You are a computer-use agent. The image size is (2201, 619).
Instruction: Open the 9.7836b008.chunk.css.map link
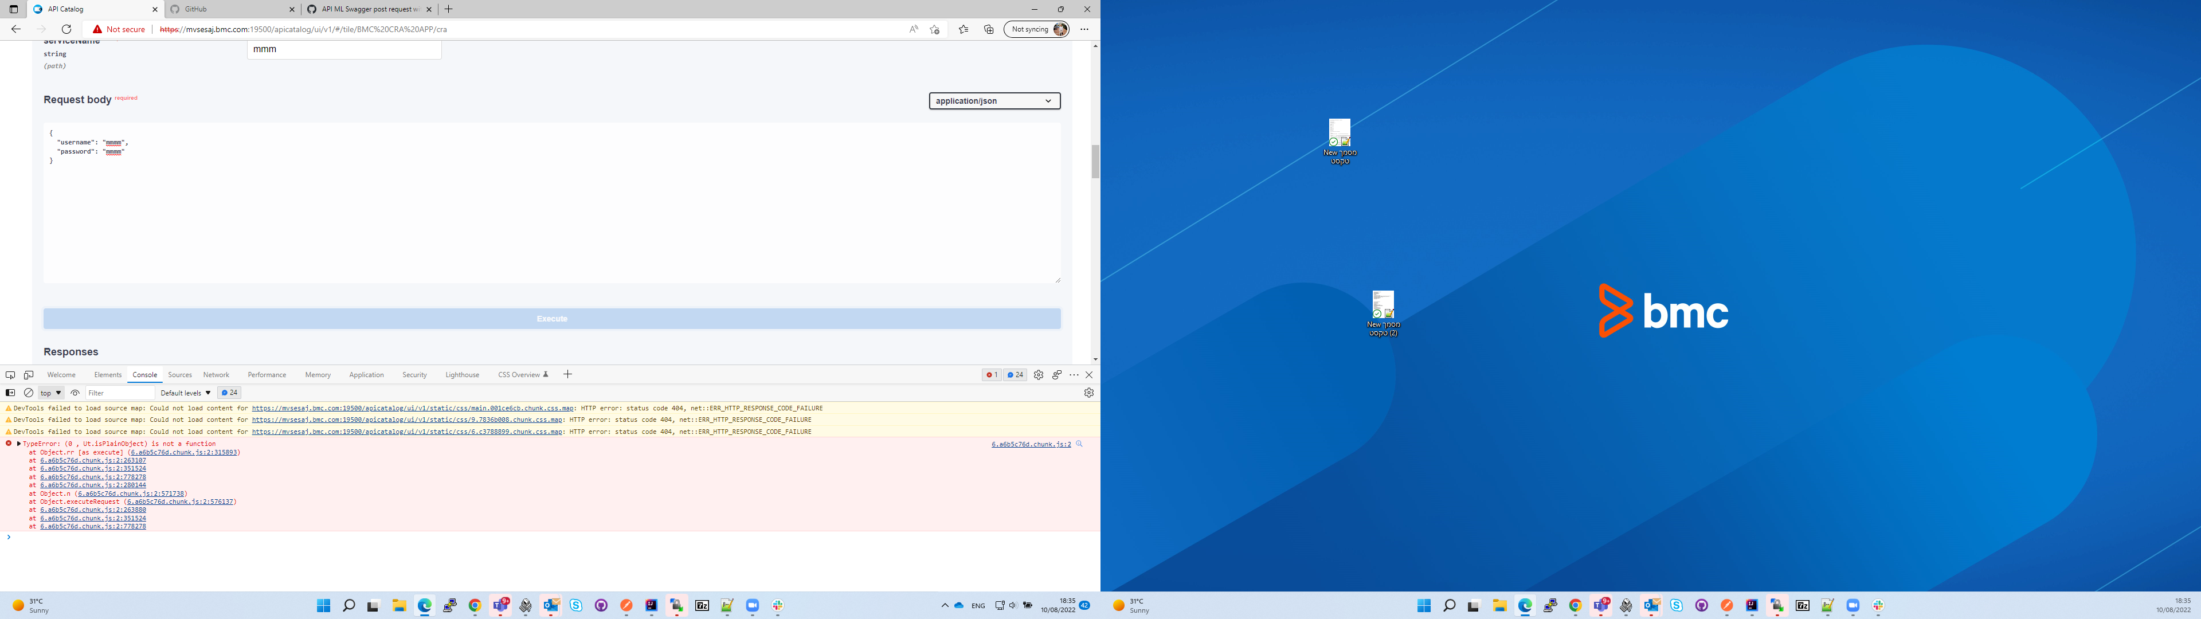(407, 420)
